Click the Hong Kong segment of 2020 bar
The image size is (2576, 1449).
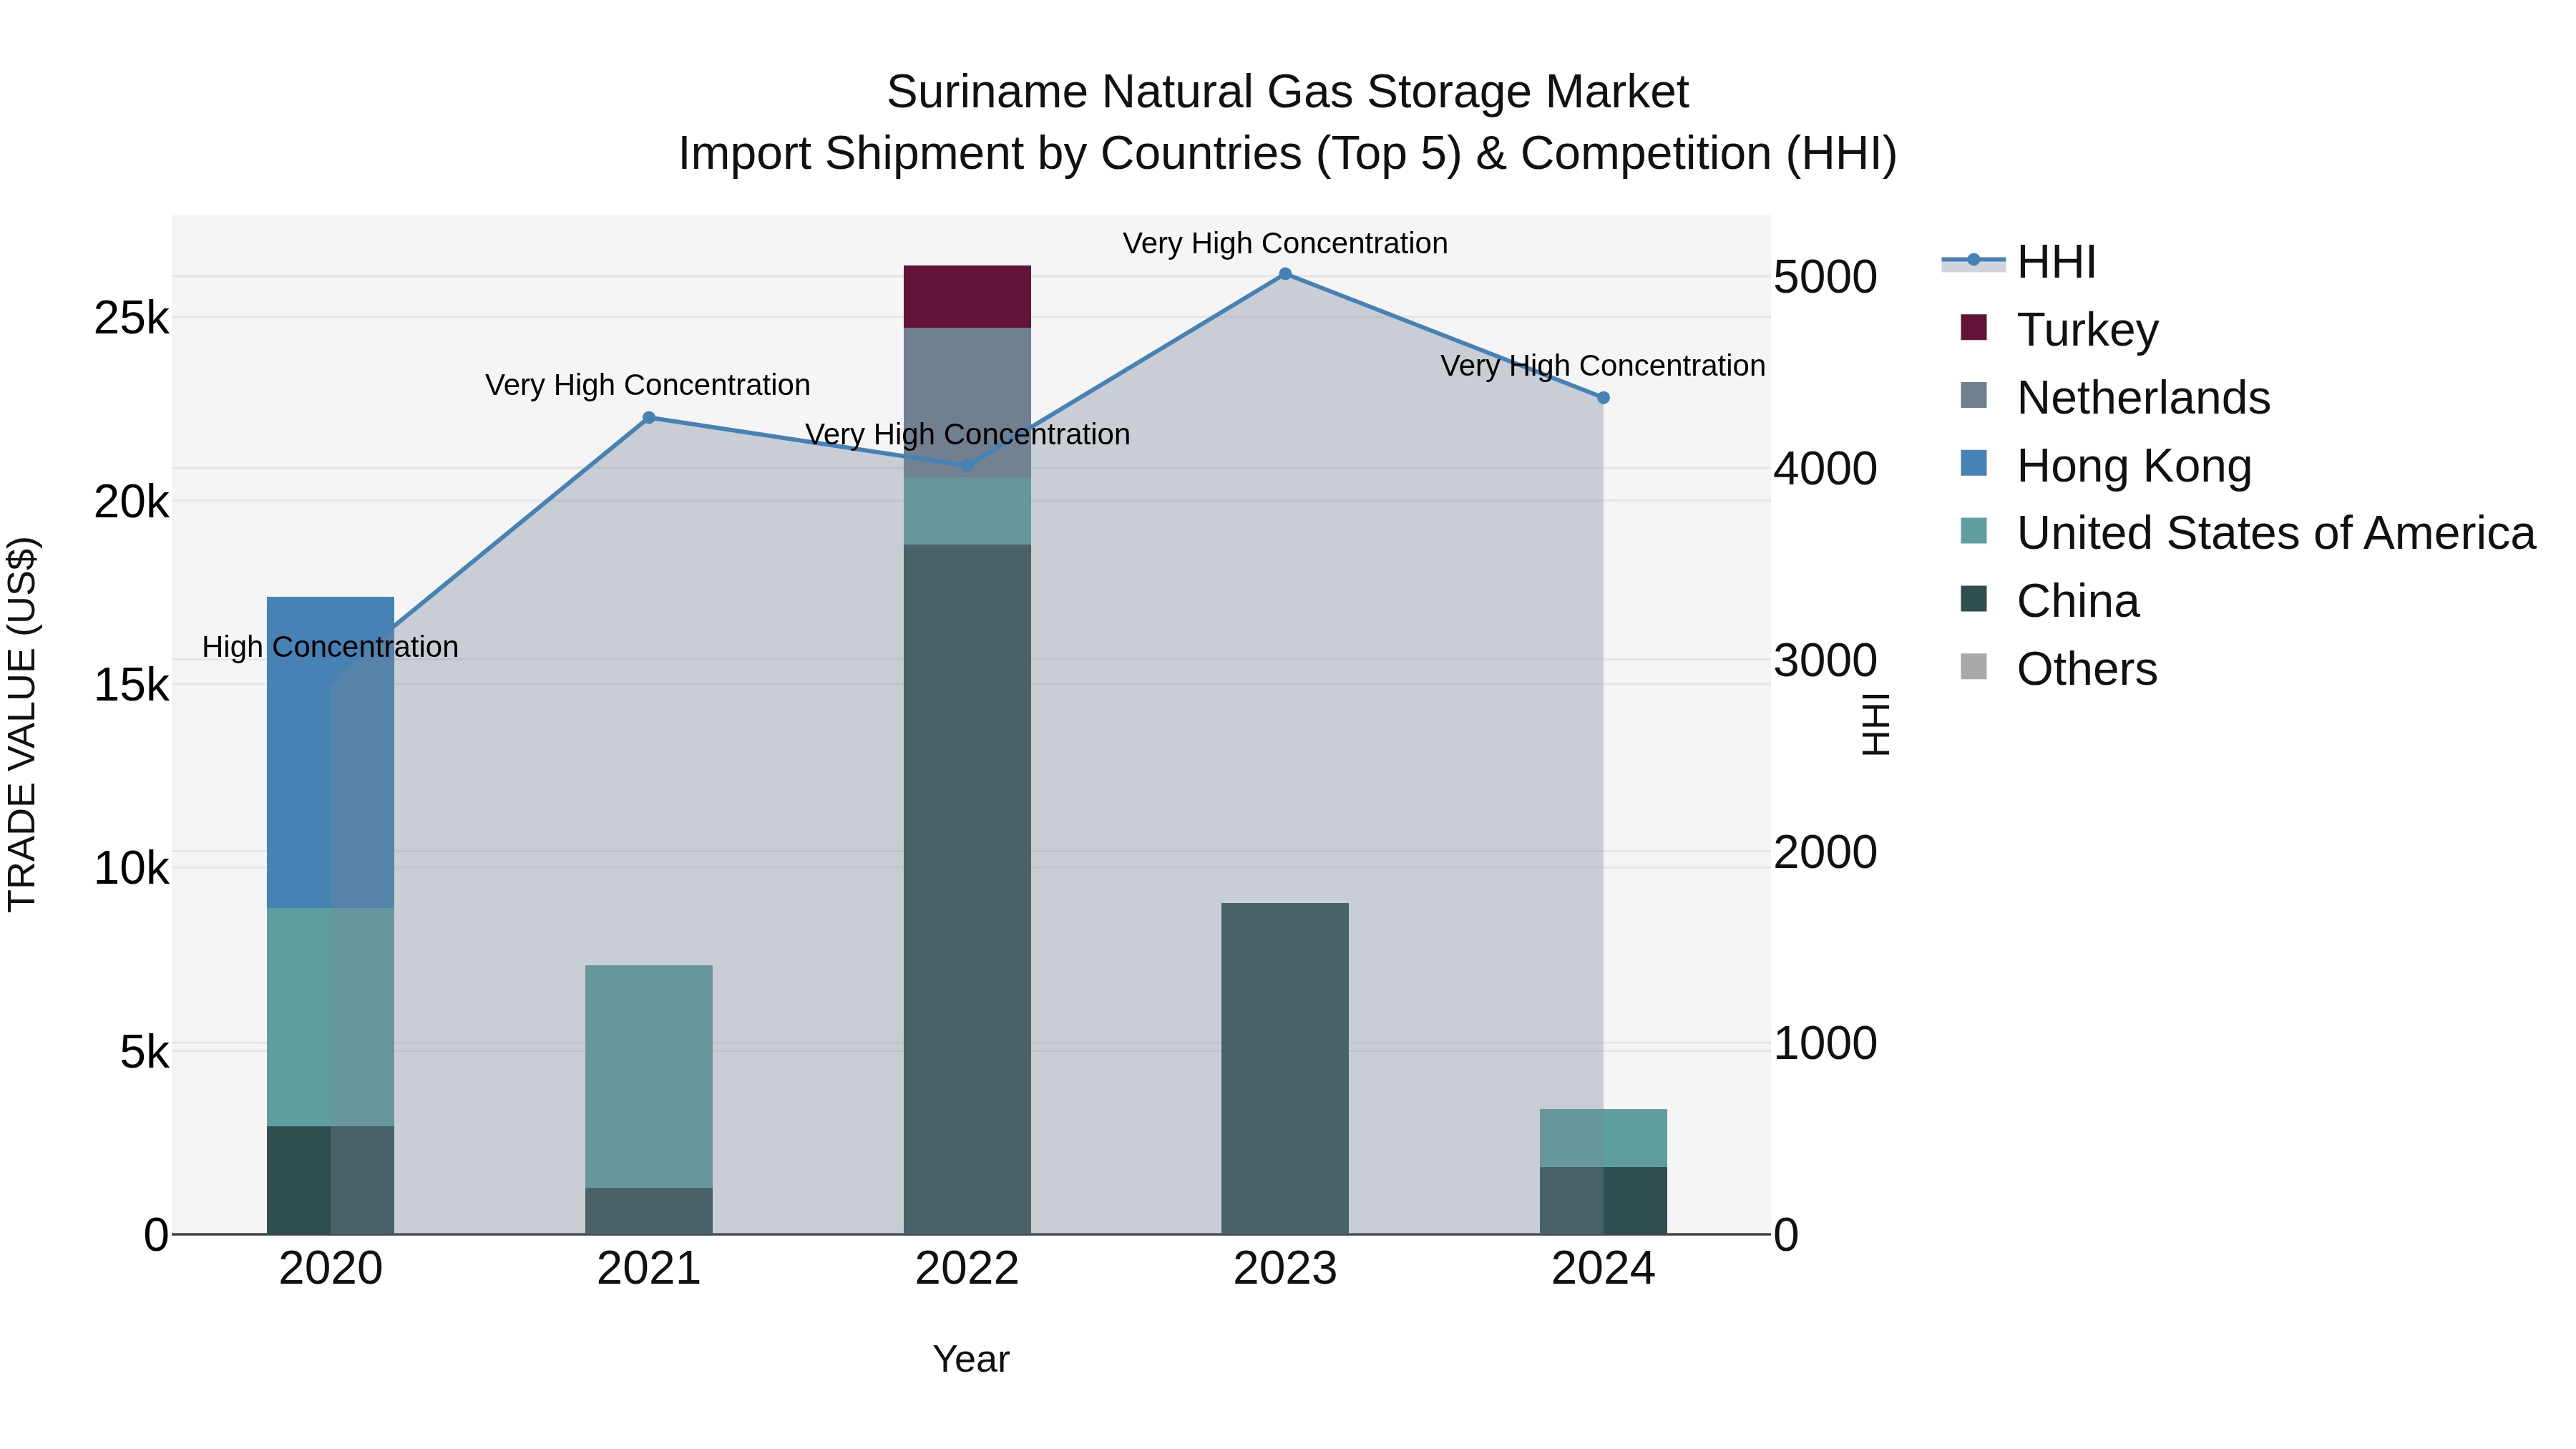coord(330,753)
